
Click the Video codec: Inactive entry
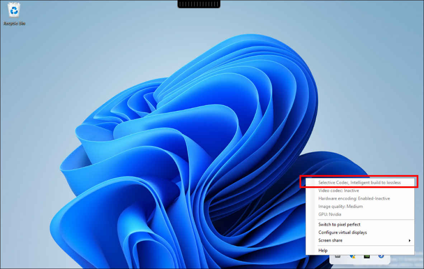360,190
